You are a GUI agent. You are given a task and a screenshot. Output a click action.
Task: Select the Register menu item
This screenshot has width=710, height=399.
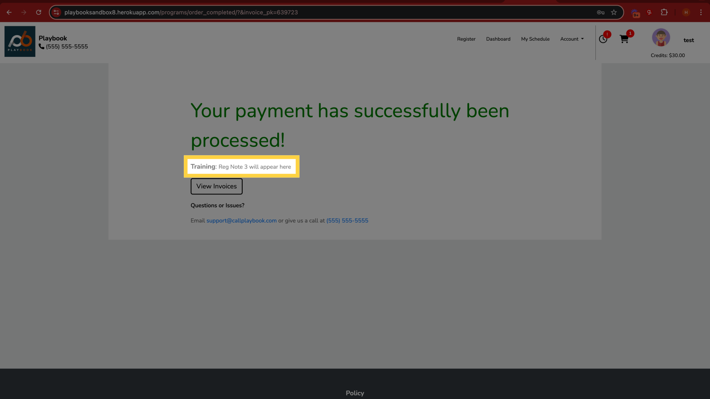point(466,38)
